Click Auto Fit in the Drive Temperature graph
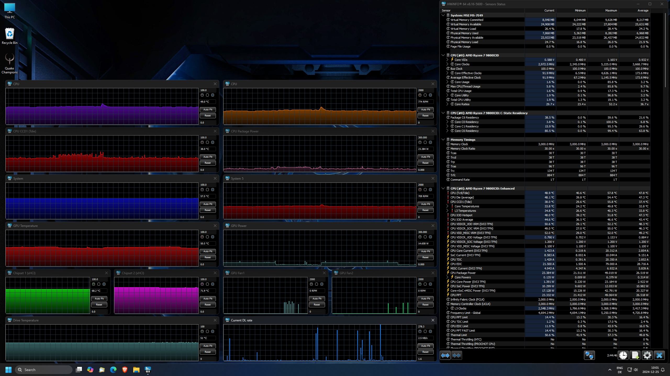Screen dimensions: 670x376 (x=208, y=346)
